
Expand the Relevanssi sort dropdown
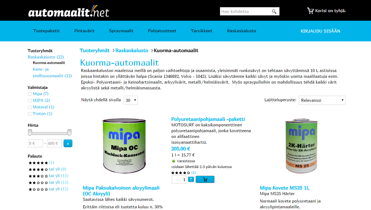(x=322, y=100)
